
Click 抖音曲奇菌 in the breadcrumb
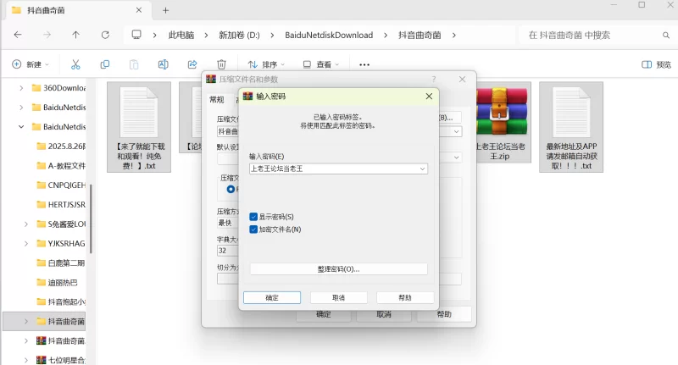pyautogui.click(x=420, y=35)
